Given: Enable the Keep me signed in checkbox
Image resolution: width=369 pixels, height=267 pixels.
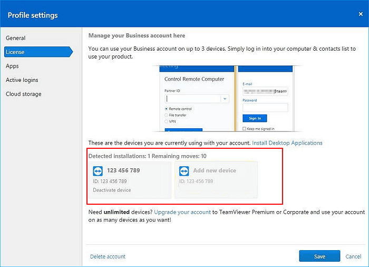Looking at the screenshot, I should pyautogui.click(x=245, y=128).
